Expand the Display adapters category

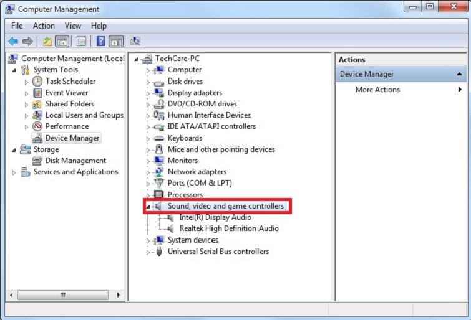(x=148, y=93)
